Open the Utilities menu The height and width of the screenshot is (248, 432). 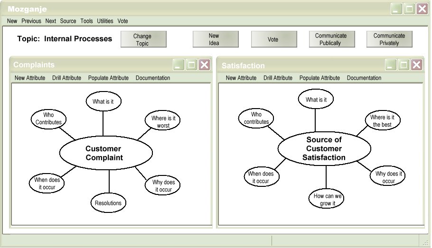point(105,21)
